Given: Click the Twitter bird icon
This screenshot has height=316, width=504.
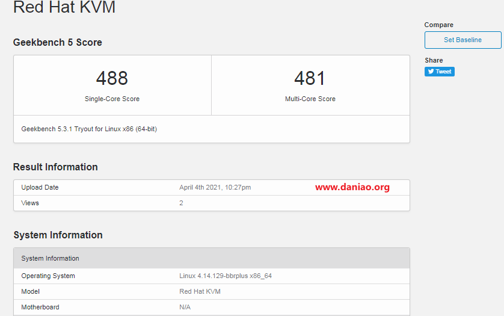Looking at the screenshot, I should point(431,72).
